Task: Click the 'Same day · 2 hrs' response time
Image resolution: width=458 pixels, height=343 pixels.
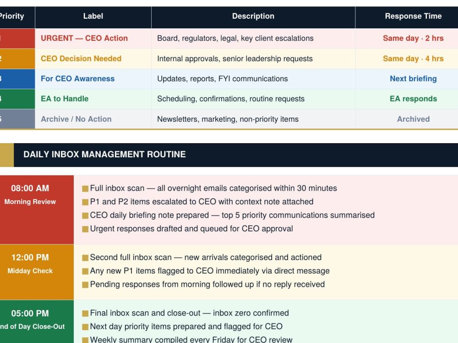Action: (413, 38)
